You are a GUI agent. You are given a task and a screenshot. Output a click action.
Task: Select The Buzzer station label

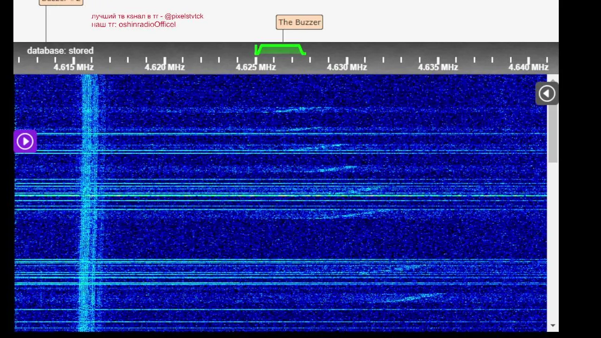(x=300, y=22)
